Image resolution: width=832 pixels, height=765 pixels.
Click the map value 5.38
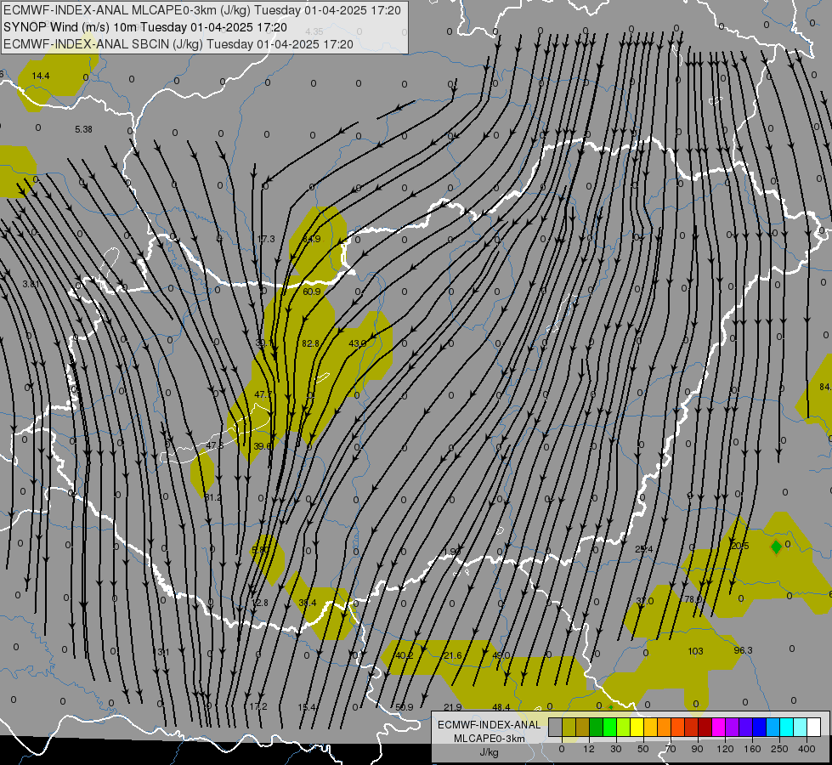(83, 129)
